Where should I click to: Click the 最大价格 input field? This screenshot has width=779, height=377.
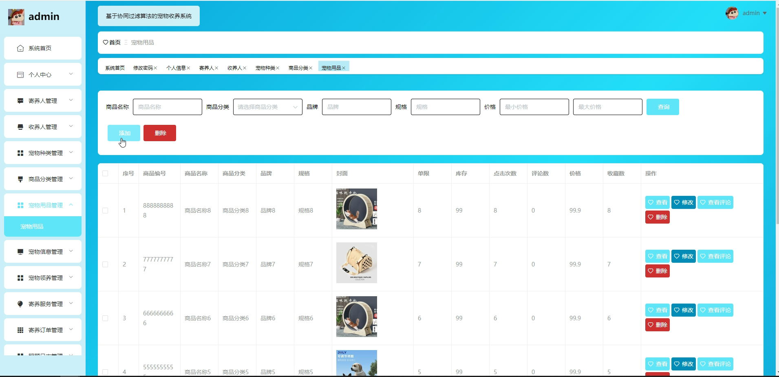(608, 107)
